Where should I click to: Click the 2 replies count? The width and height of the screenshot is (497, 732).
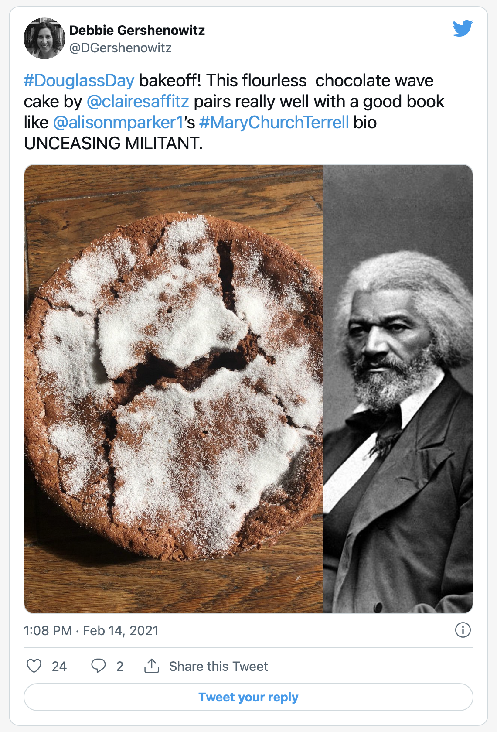[x=120, y=667]
